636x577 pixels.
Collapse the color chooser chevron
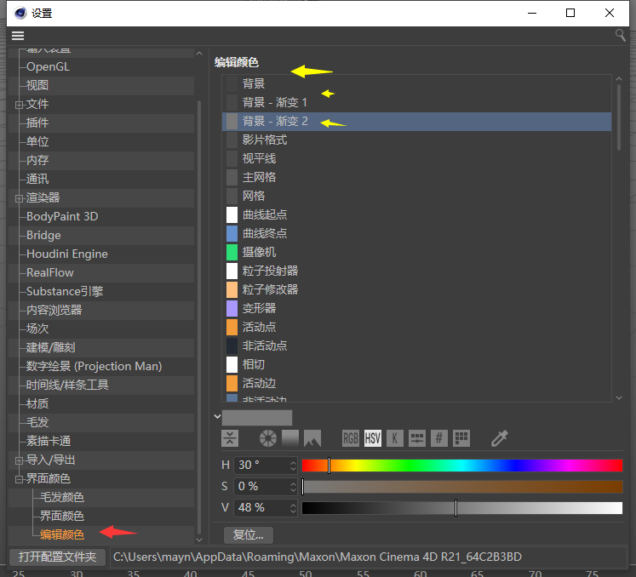coord(217,416)
